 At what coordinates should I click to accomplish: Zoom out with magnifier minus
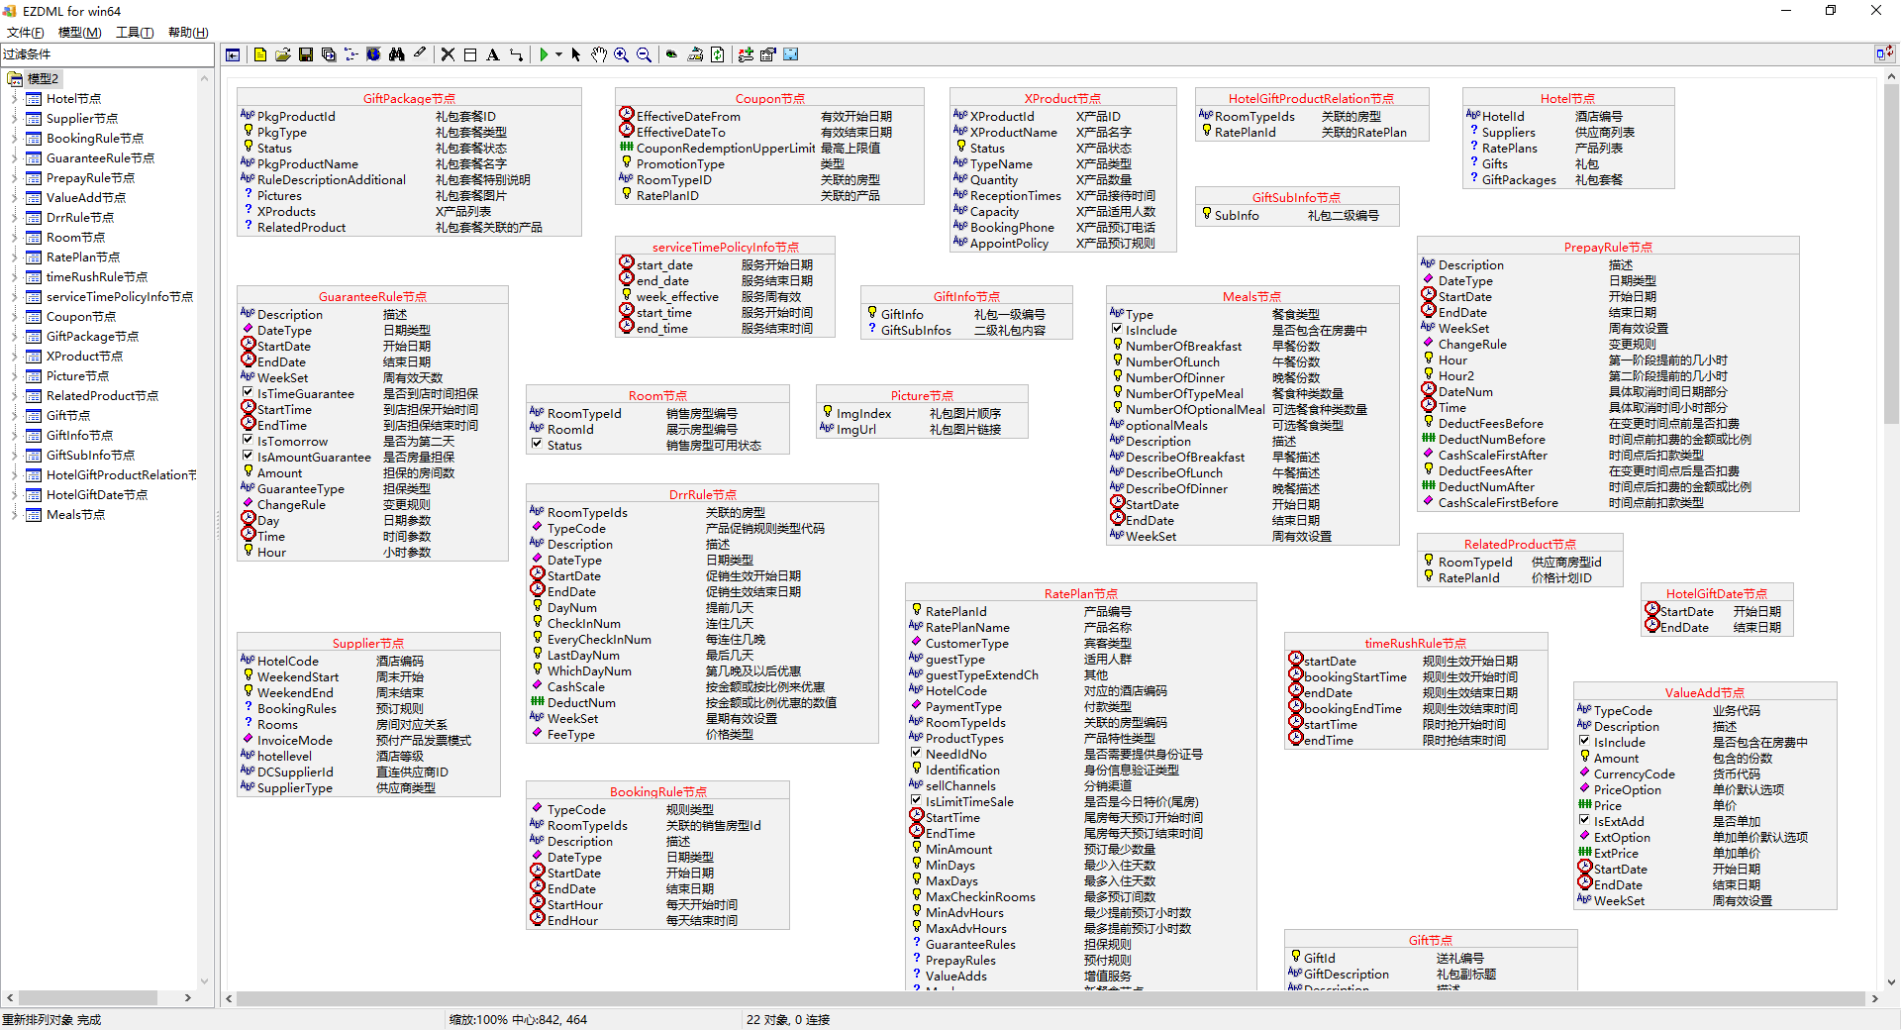click(x=645, y=54)
